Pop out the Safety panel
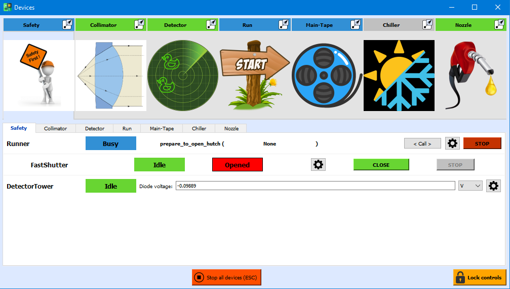 [x=67, y=24]
